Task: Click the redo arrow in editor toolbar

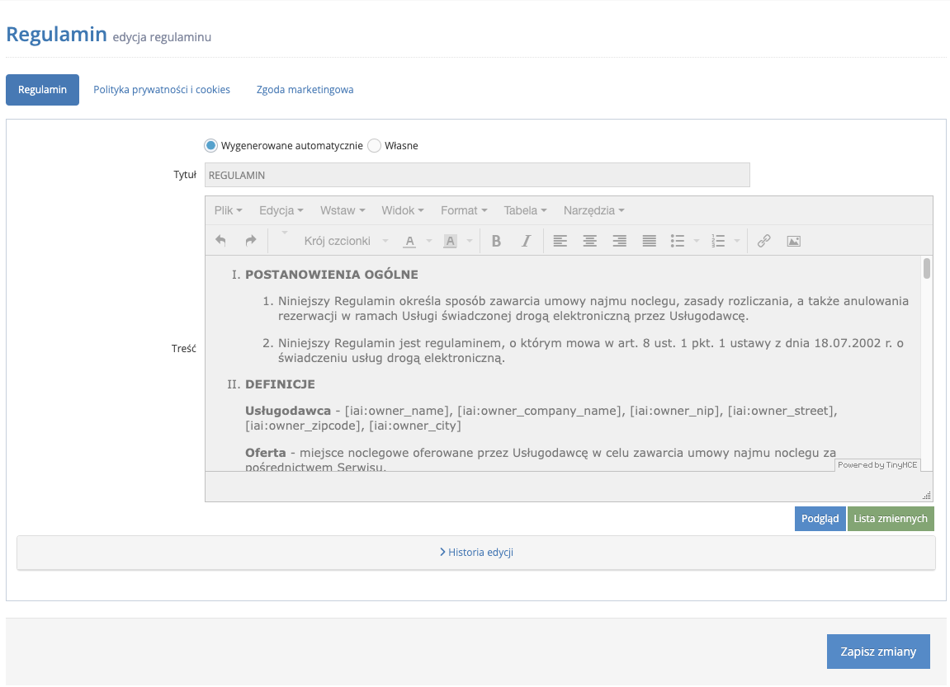Action: 250,241
